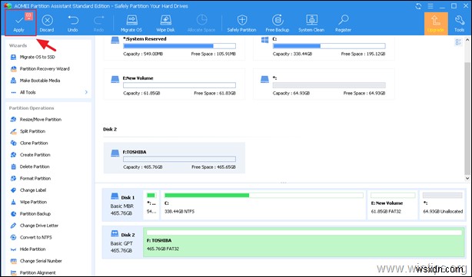Click Wizards section header

pos(18,46)
